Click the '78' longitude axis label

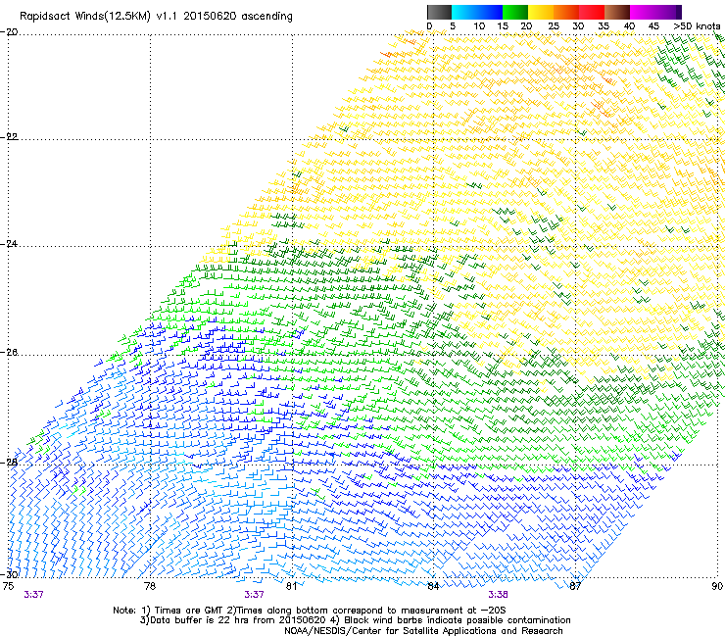[x=150, y=586]
